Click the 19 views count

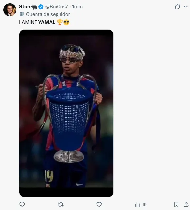pyautogui.click(x=144, y=205)
